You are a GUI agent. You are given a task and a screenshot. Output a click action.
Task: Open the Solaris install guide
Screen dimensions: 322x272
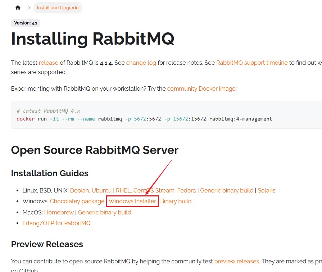(x=266, y=190)
